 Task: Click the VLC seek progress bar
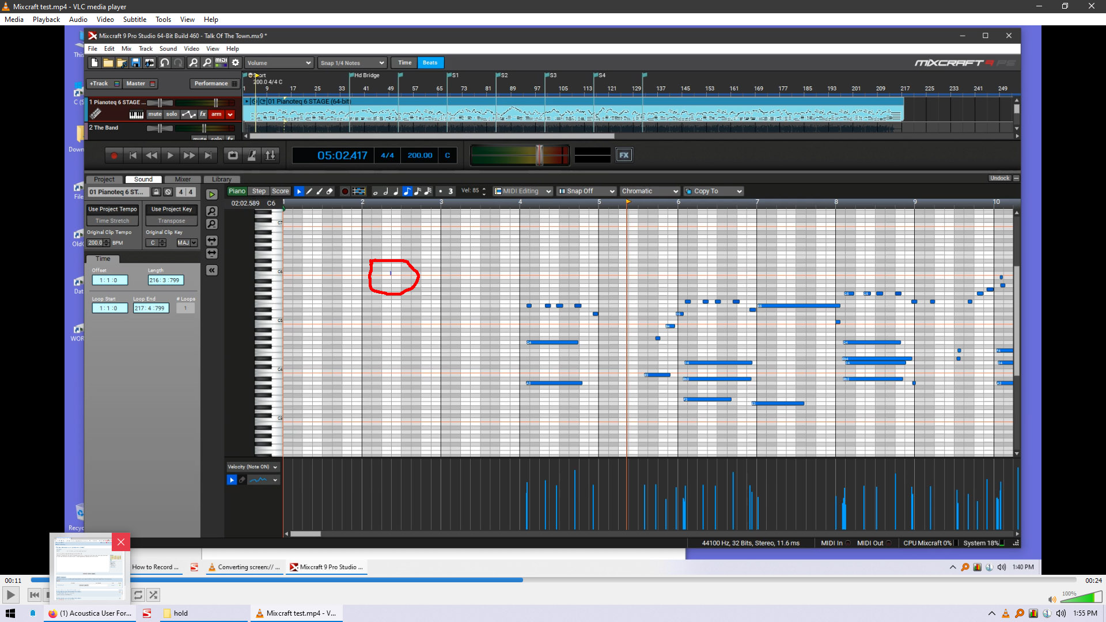(553, 581)
